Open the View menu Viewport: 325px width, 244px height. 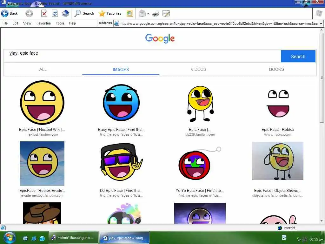point(27,23)
